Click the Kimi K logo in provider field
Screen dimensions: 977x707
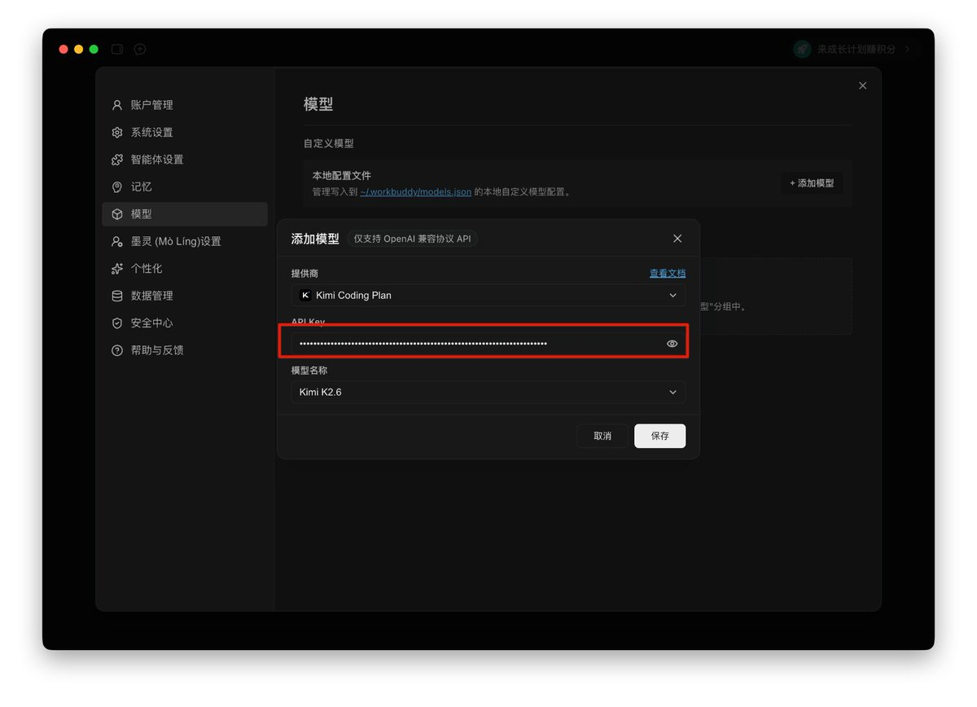[x=305, y=295]
